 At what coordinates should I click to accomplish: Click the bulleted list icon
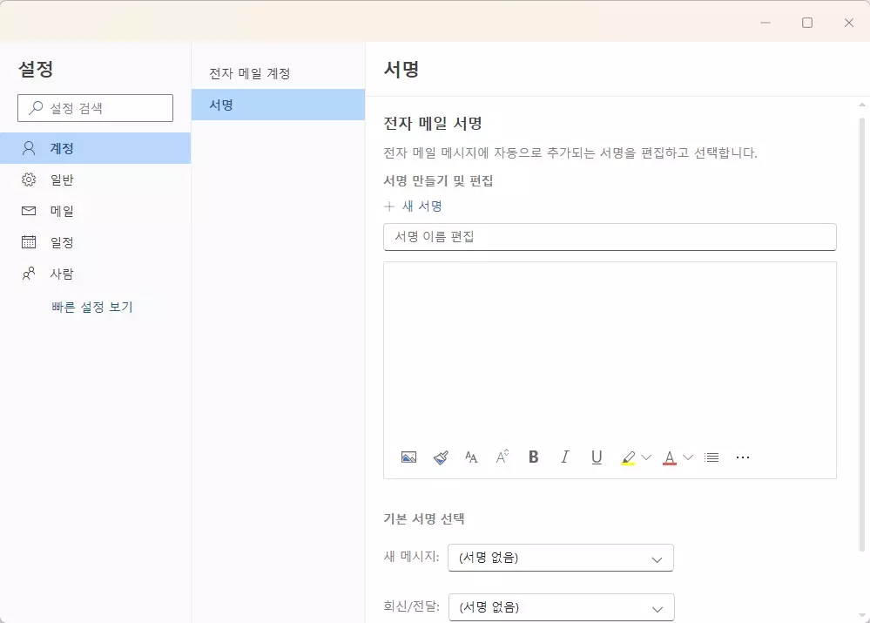point(712,457)
